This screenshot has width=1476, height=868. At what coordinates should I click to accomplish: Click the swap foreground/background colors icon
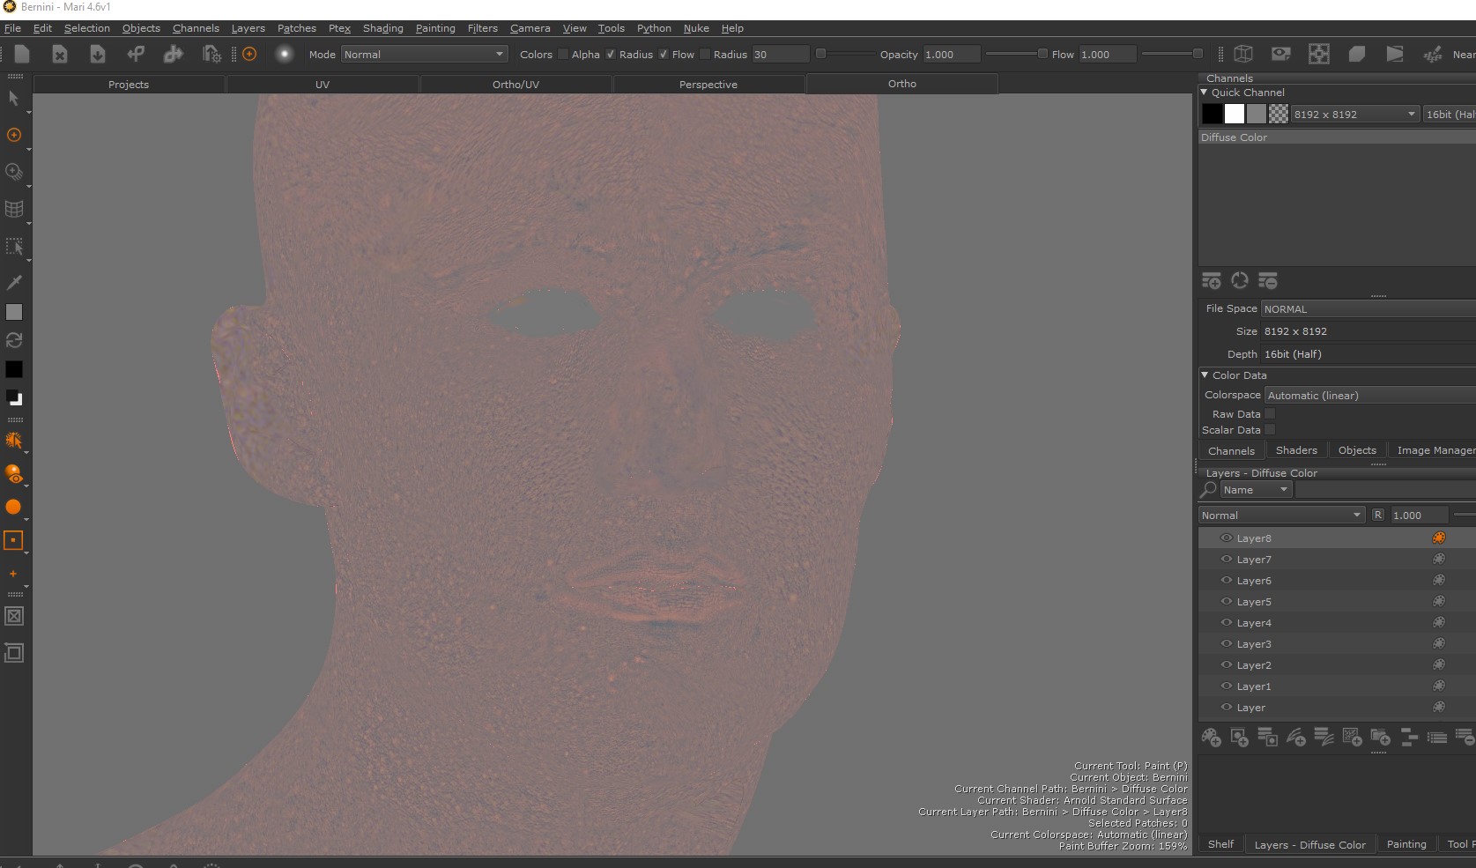click(x=14, y=340)
